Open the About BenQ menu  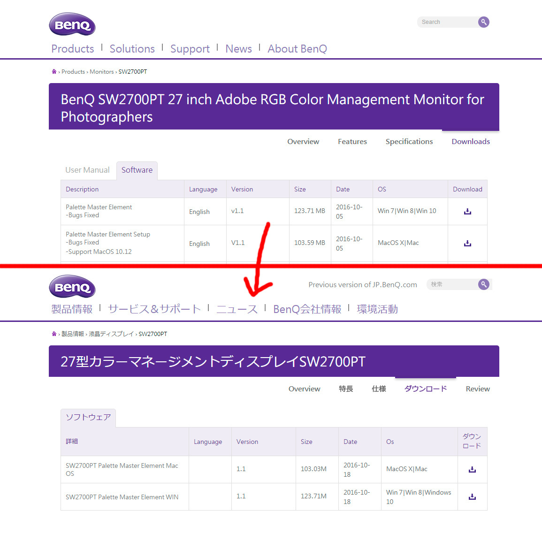[x=297, y=49]
